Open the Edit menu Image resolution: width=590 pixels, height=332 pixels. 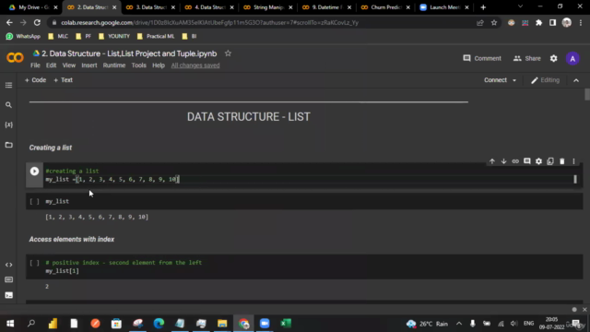coord(52,65)
